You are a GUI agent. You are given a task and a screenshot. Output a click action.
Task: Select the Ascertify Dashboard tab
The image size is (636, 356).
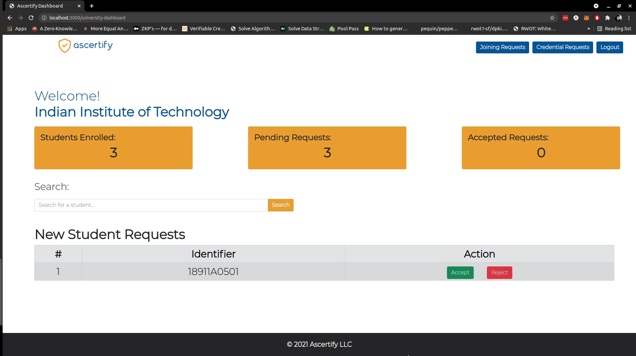[x=40, y=6]
